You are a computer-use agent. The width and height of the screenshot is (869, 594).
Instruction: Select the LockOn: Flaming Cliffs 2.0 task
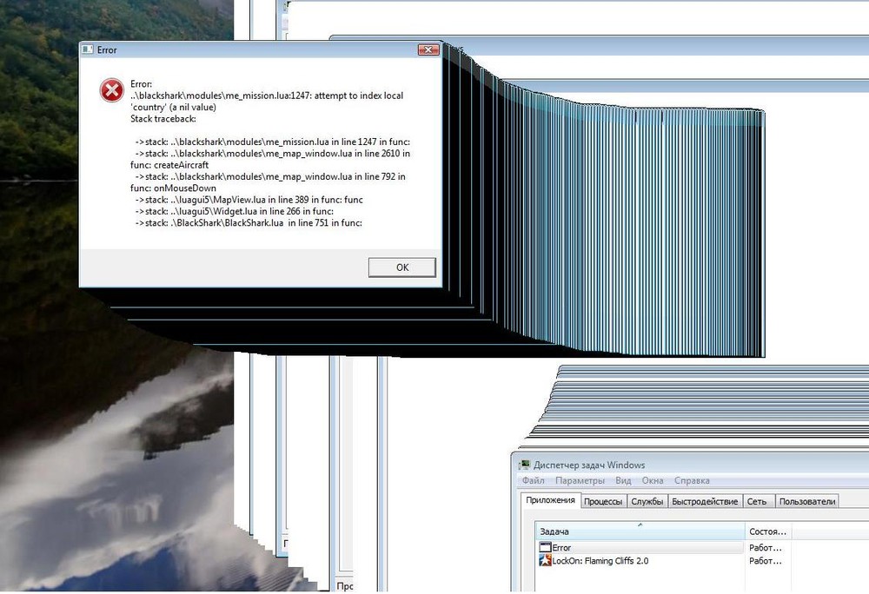point(600,561)
